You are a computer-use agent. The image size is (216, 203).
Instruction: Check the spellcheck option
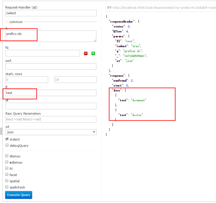7,187
